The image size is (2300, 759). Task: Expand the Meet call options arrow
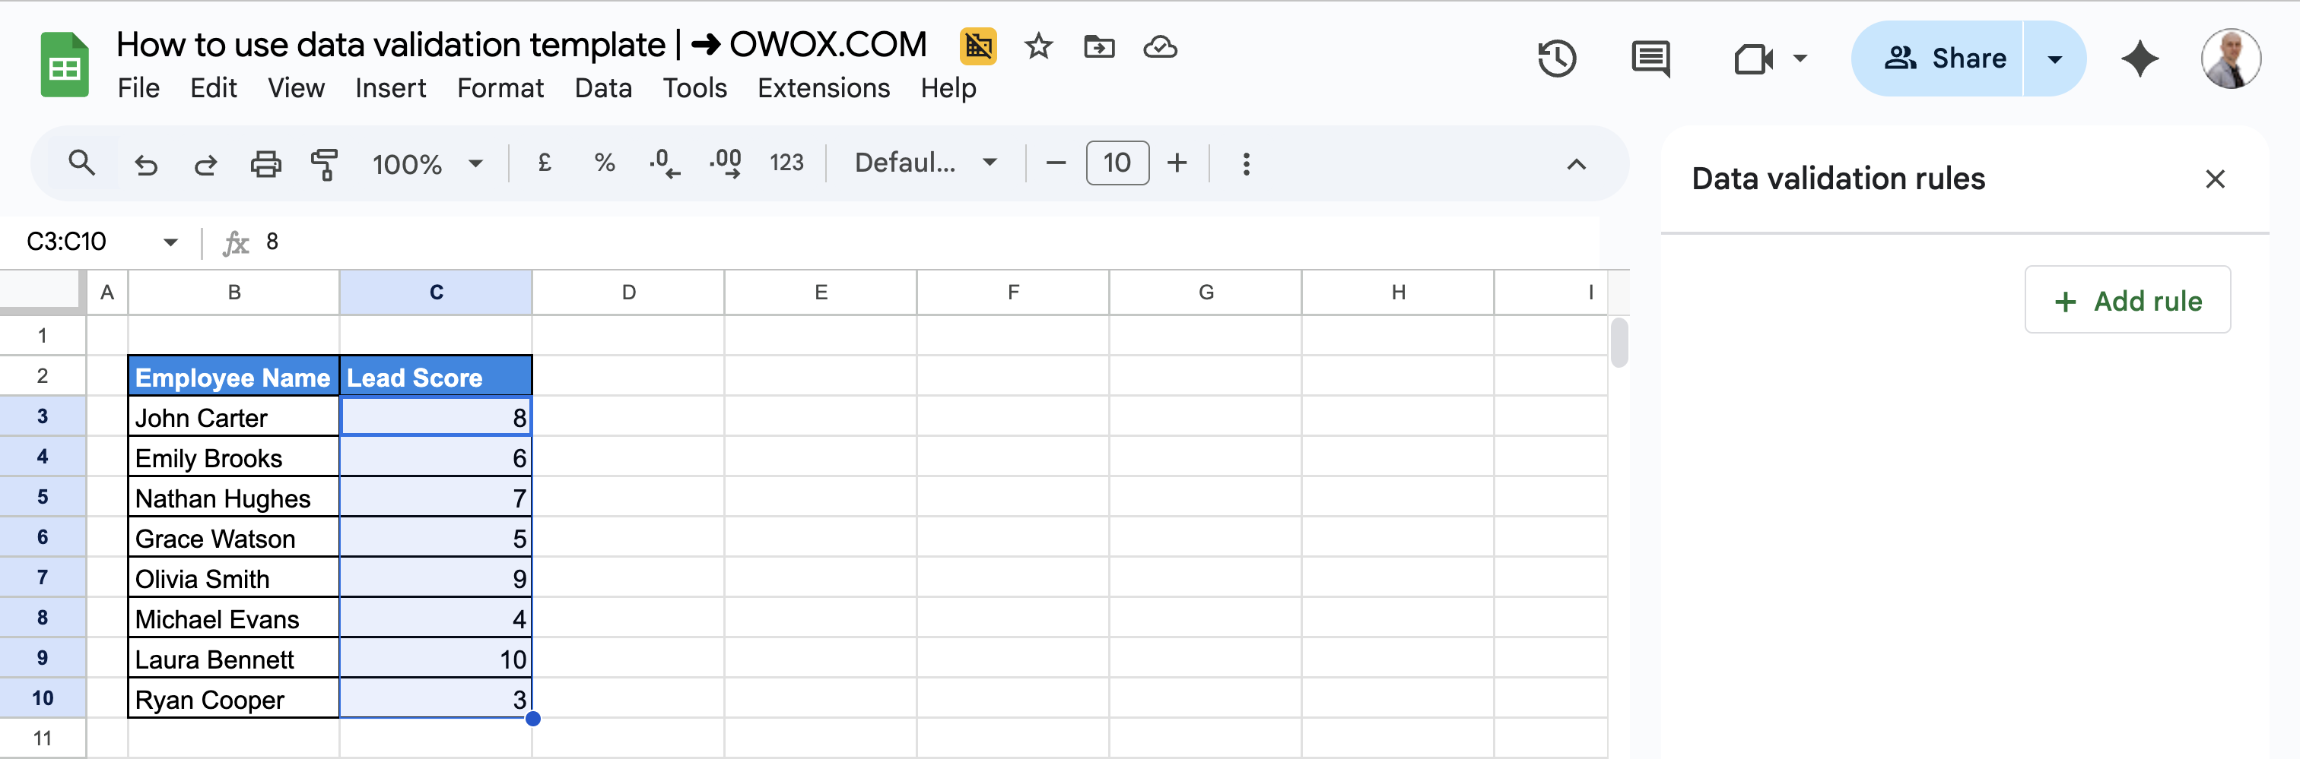click(x=1800, y=59)
